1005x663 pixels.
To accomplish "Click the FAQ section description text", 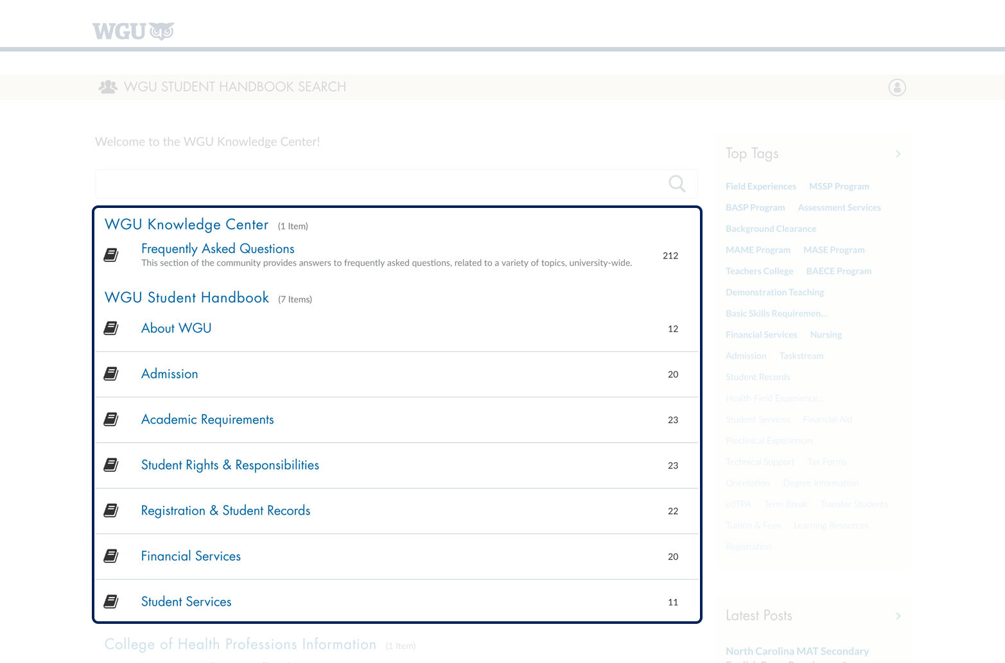I will [x=387, y=263].
